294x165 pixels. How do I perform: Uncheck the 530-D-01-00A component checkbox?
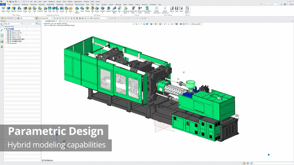coord(8,31)
